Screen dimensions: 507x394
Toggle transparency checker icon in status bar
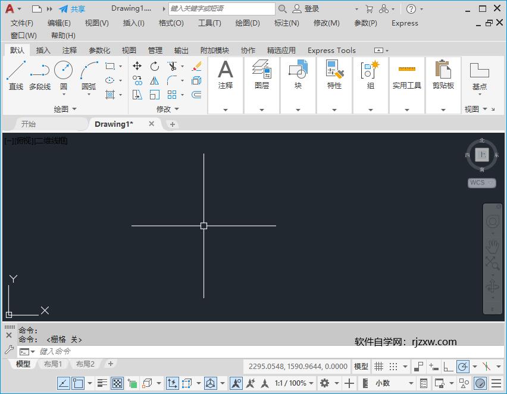point(117,383)
